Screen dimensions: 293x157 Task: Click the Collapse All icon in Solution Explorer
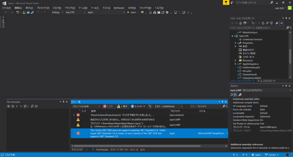(267, 23)
